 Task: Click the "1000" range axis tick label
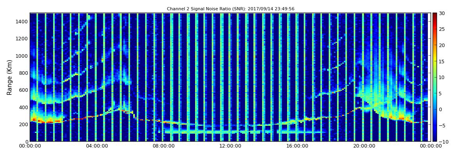point(22,56)
